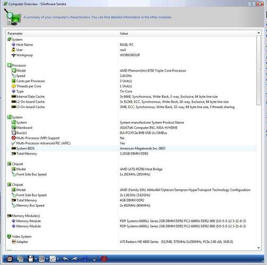Go forward with the right arrow icon

(x=75, y=259)
